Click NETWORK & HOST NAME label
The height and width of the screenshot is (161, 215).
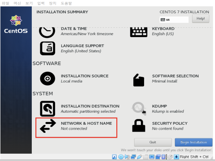87,123
